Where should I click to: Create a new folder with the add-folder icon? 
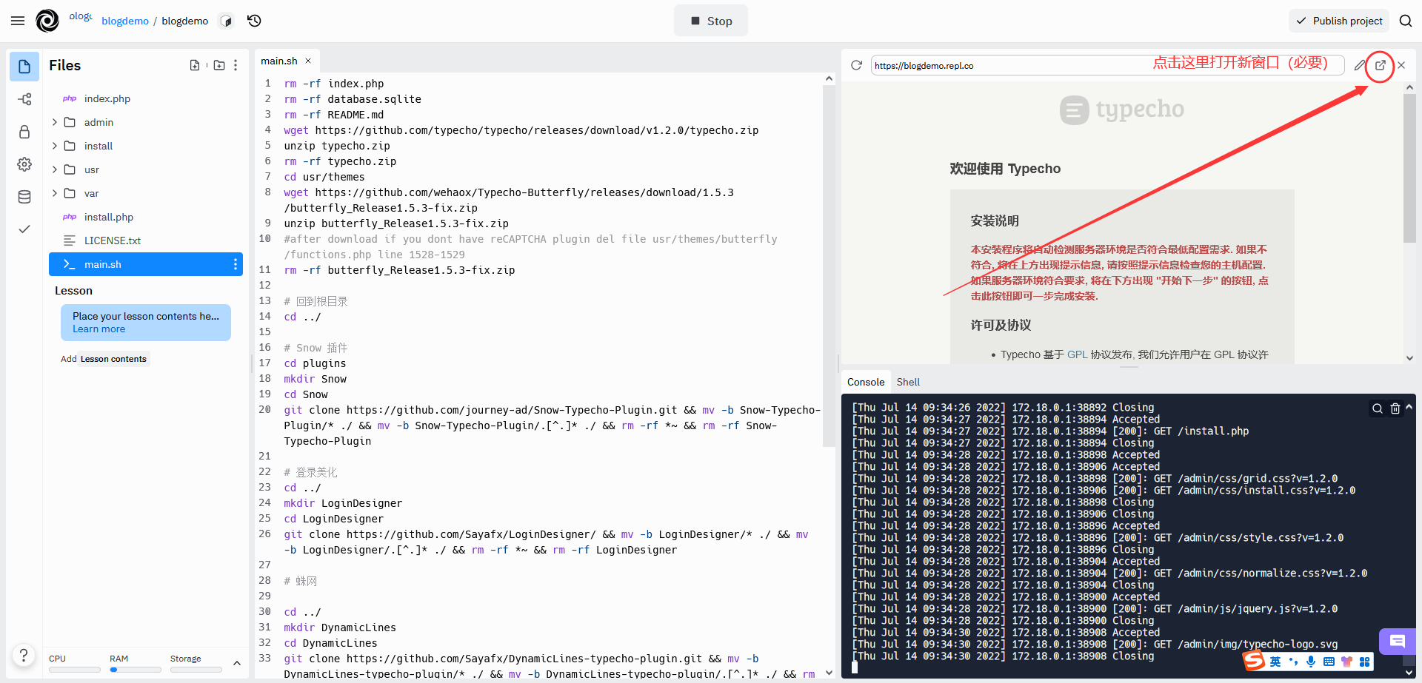coord(219,65)
